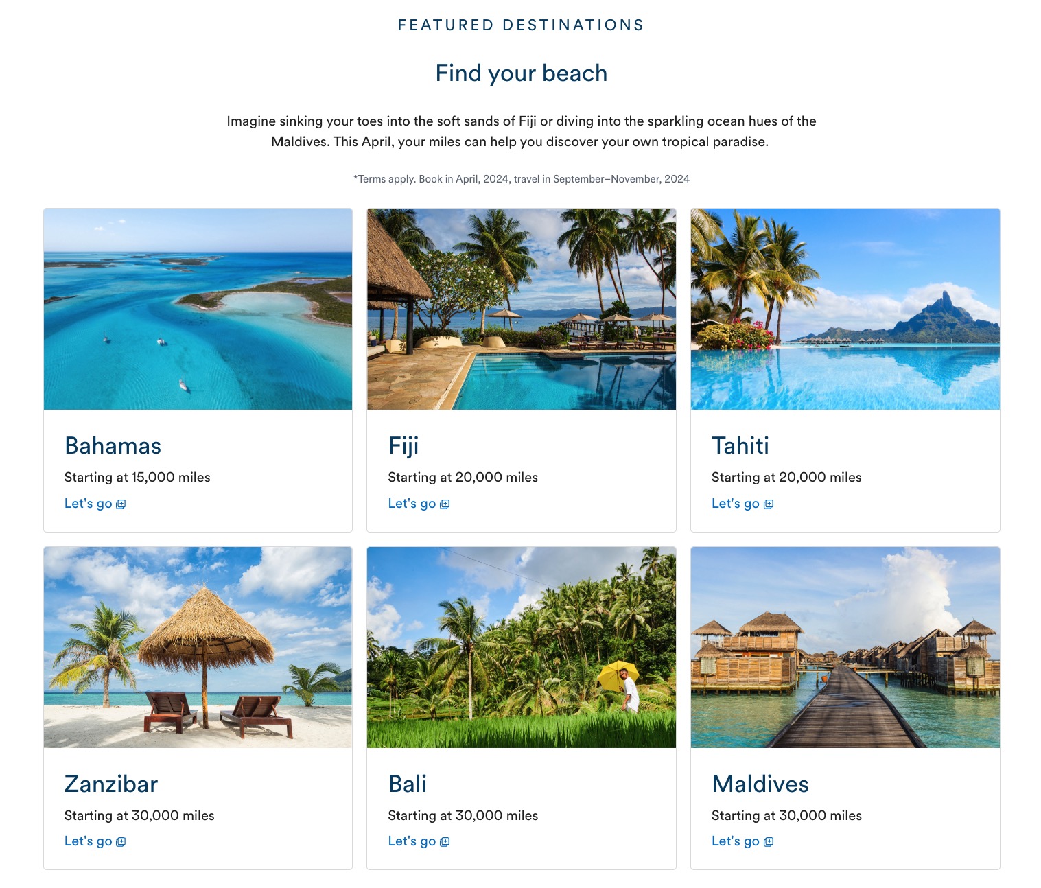1041x888 pixels.
Task: Click the Maldives destination heading
Action: point(760,784)
